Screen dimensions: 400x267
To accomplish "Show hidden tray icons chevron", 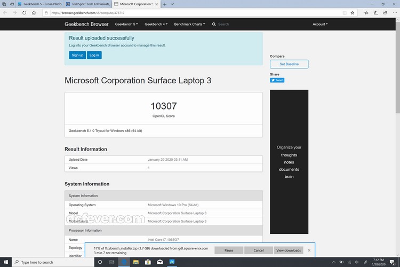I will tap(334, 262).
